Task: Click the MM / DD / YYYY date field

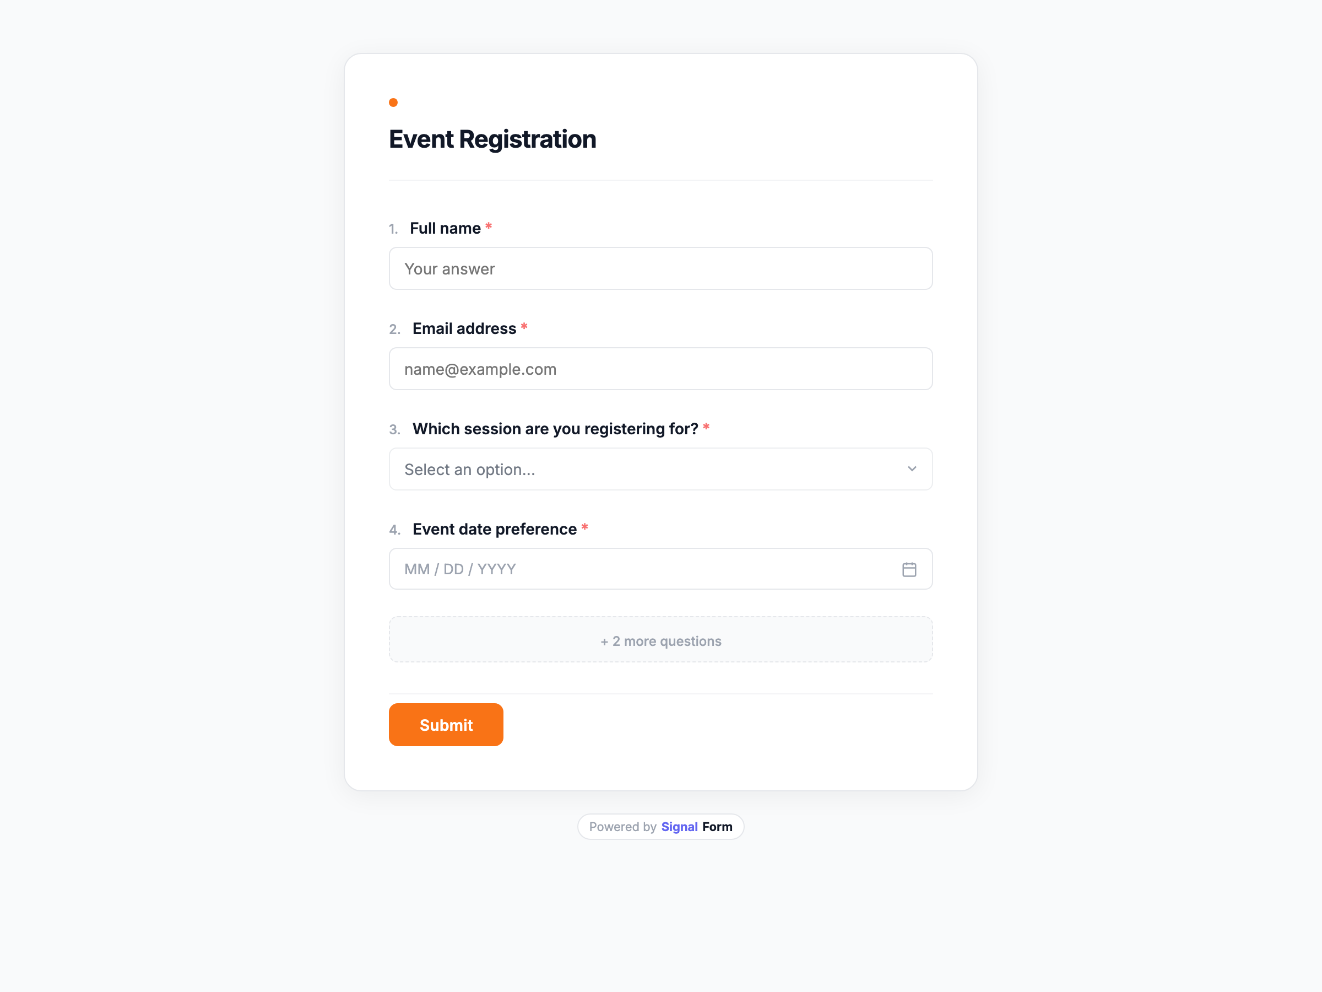Action: 646,569
